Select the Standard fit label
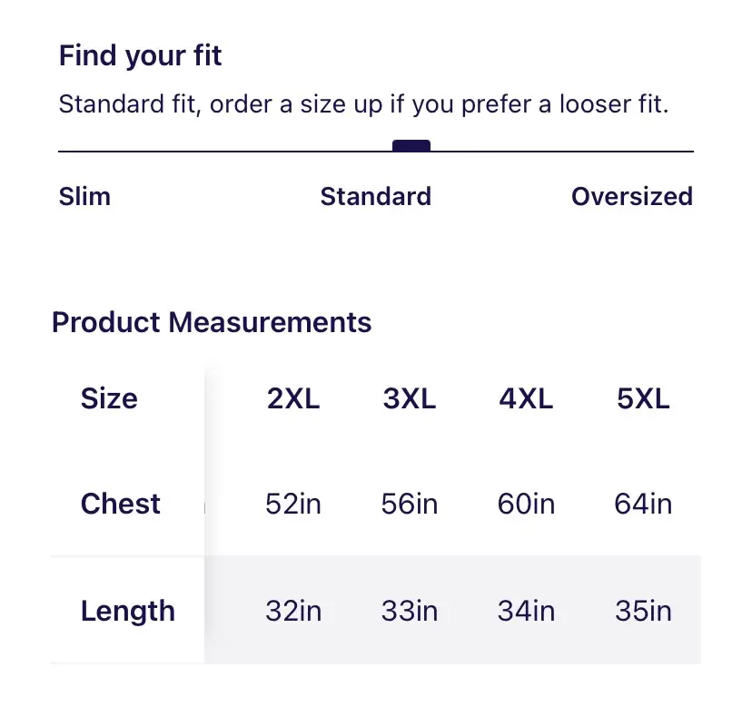The height and width of the screenshot is (716, 752). [375, 197]
